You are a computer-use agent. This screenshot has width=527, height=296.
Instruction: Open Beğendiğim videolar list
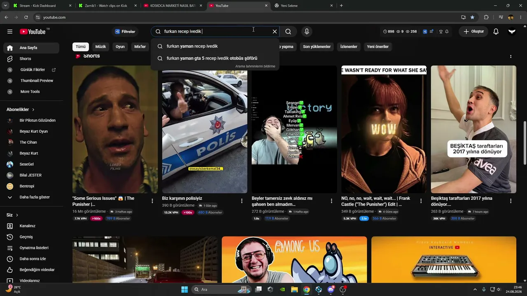coord(31,270)
